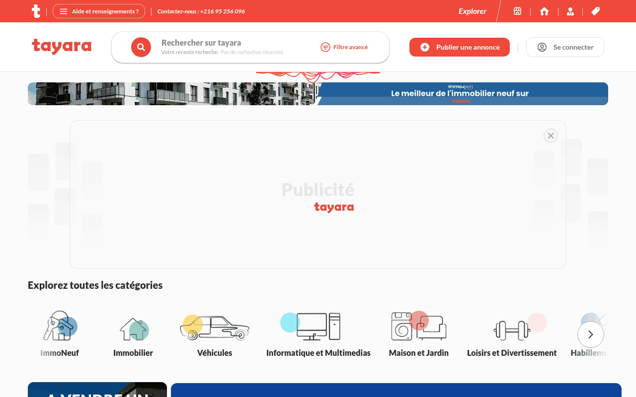The width and height of the screenshot is (636, 397).
Task: Click the Se connecter button
Action: coord(565,47)
